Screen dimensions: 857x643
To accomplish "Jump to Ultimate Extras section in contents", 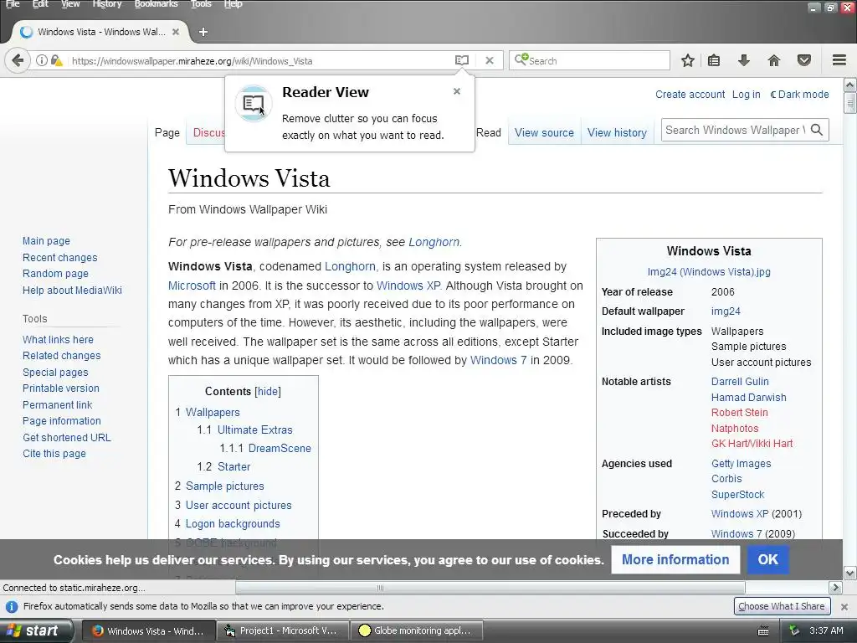I will (x=255, y=430).
